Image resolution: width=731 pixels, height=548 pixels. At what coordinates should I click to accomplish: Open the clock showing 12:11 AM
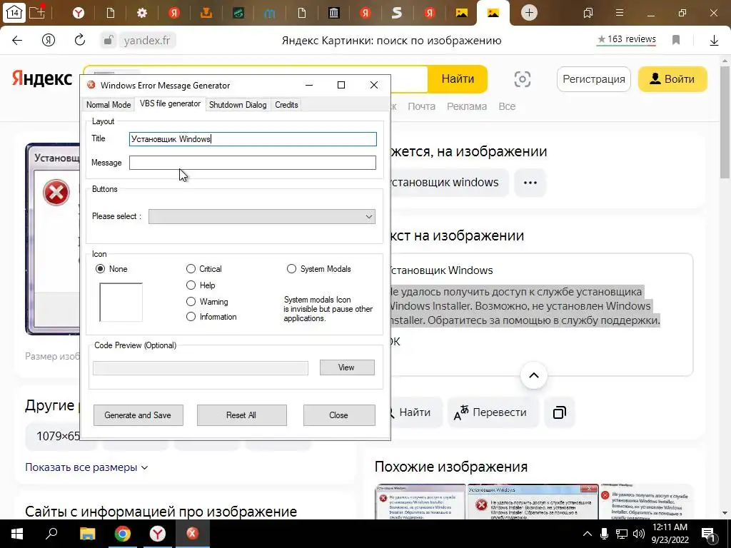669,534
